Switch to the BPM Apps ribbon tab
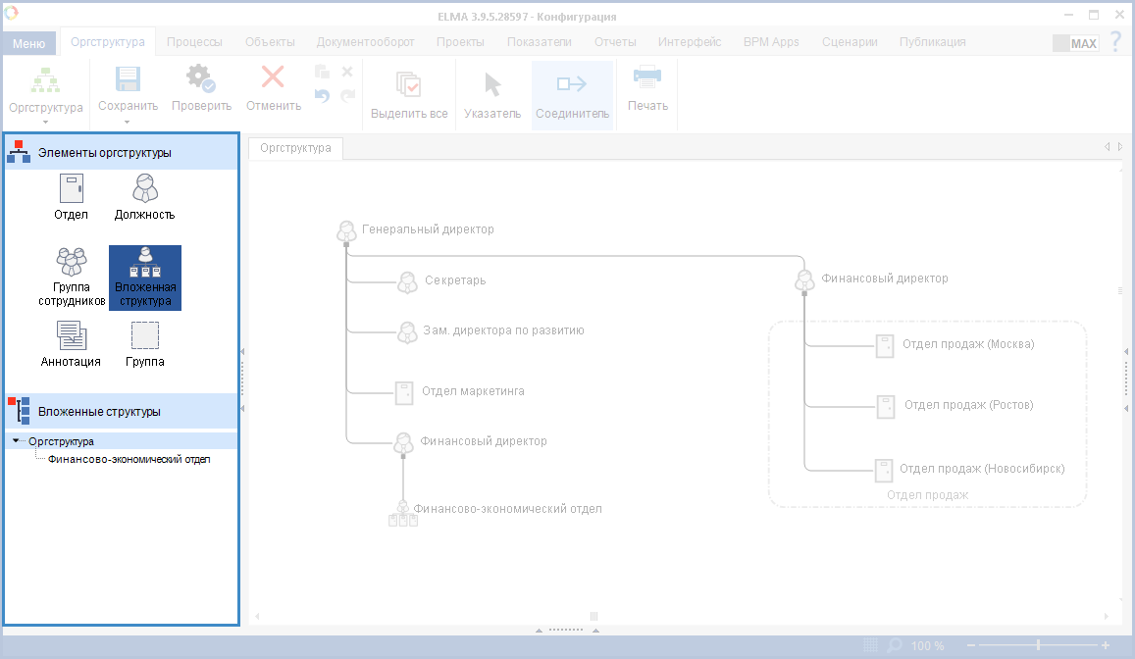1135x659 pixels. click(x=771, y=42)
